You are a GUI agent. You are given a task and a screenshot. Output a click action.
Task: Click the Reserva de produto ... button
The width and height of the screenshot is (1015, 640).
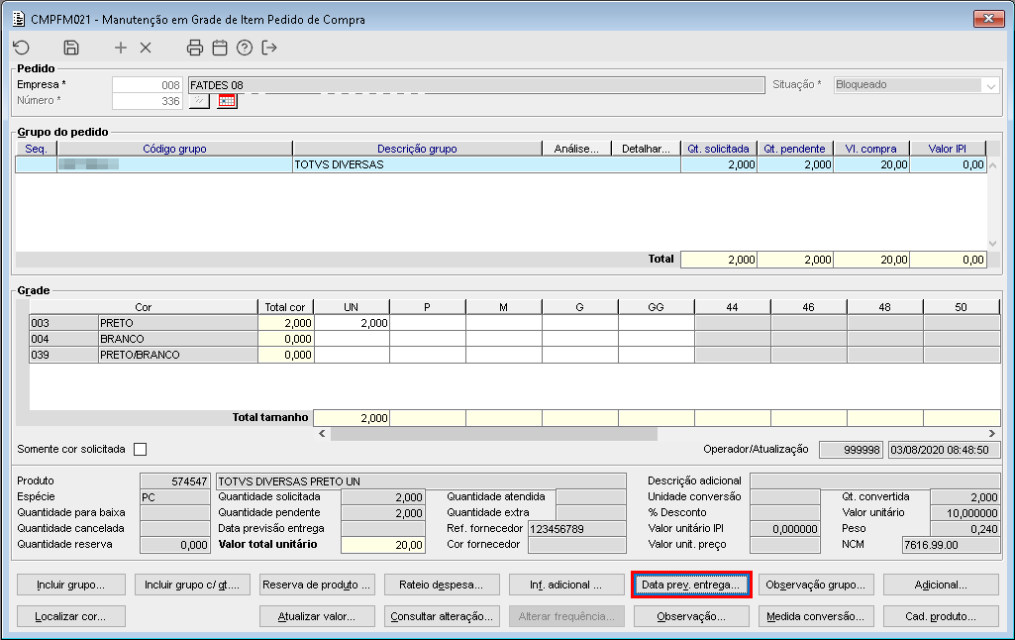tap(317, 585)
